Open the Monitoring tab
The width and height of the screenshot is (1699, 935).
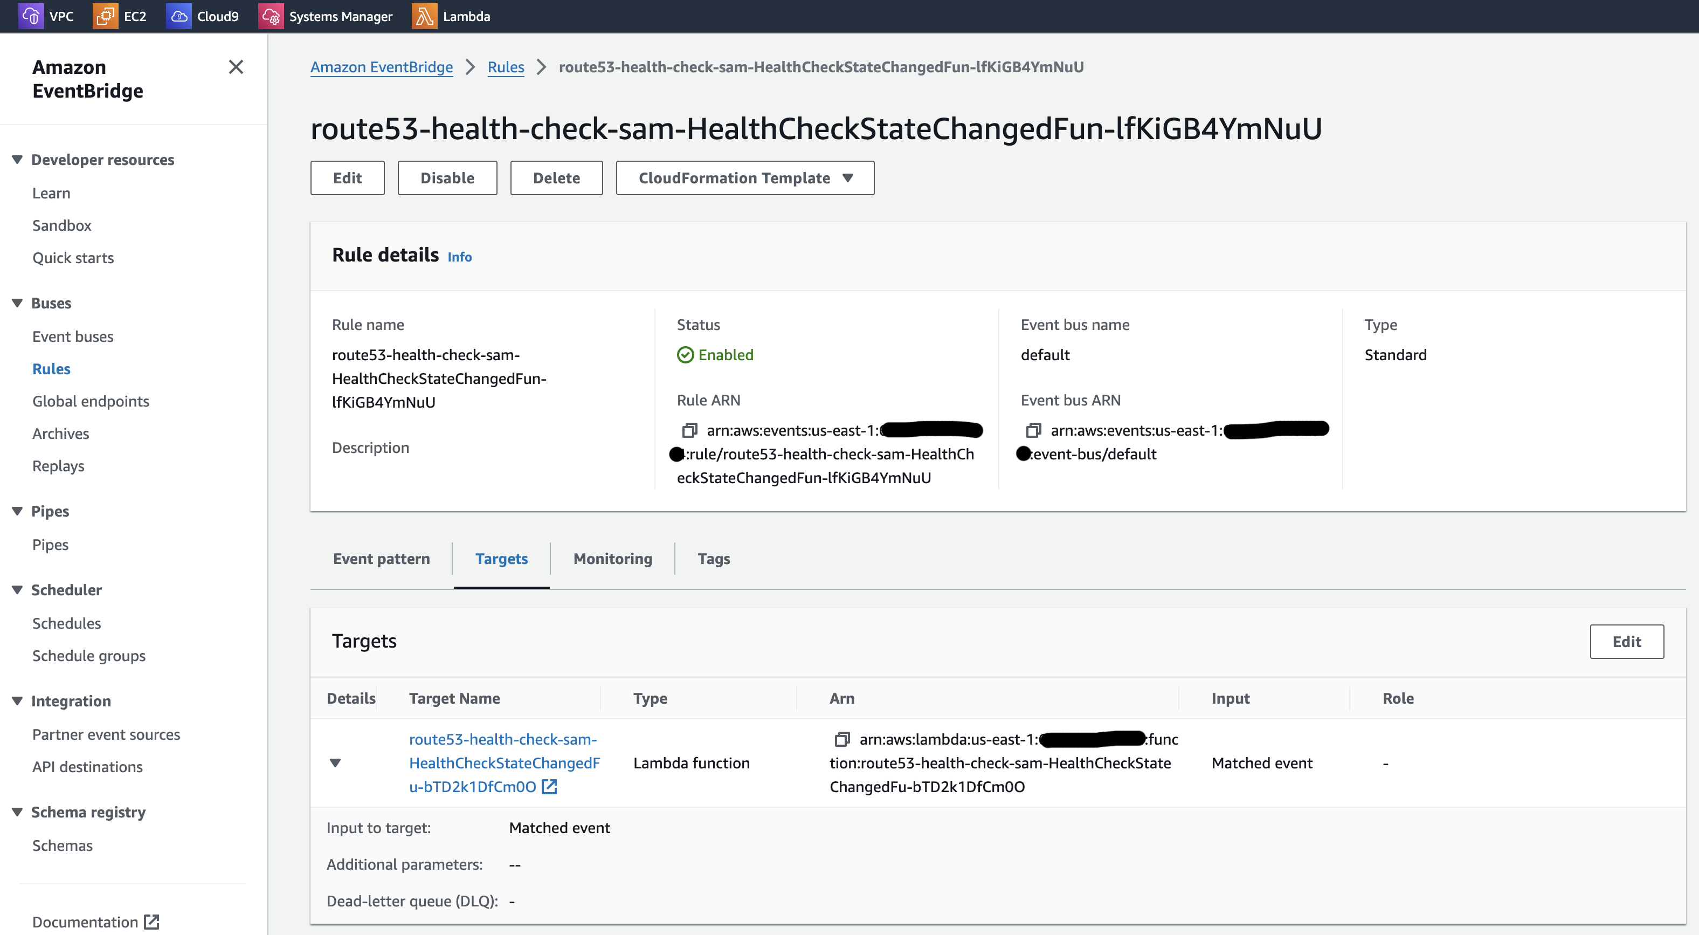point(612,558)
